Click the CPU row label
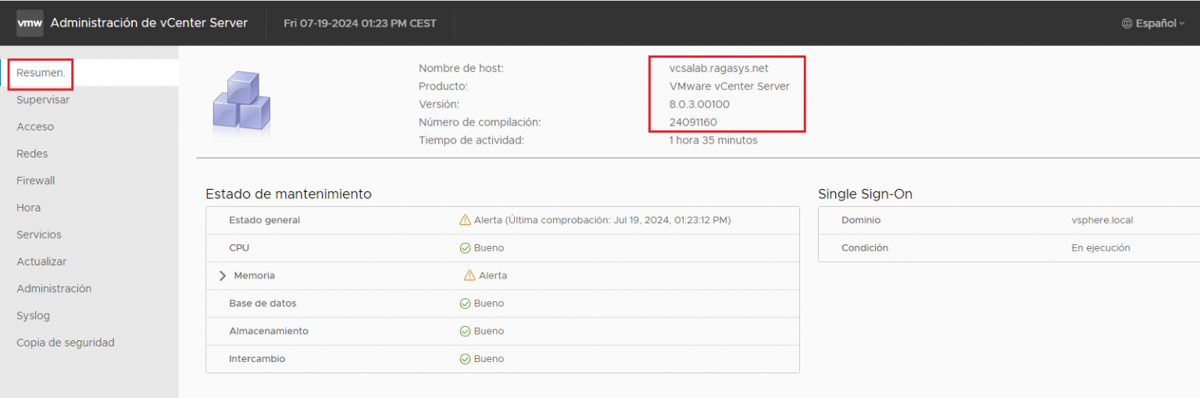The image size is (1200, 398). point(239,247)
